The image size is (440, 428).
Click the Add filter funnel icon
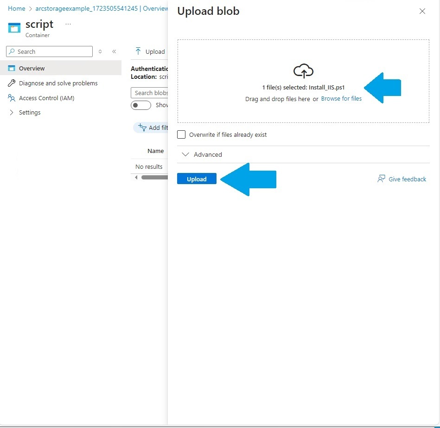[142, 128]
